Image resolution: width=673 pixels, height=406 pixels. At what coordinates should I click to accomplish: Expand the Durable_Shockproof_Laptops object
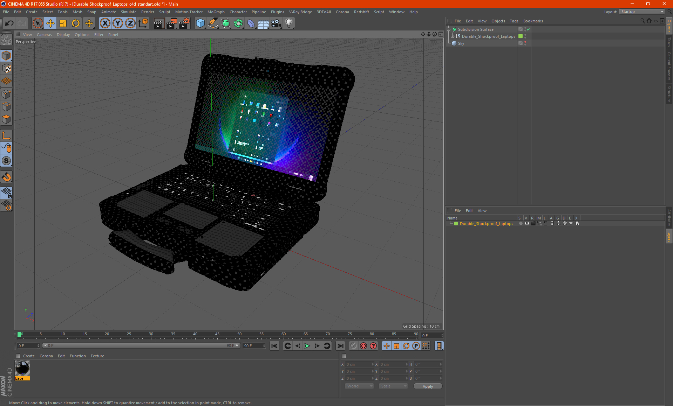coord(453,36)
